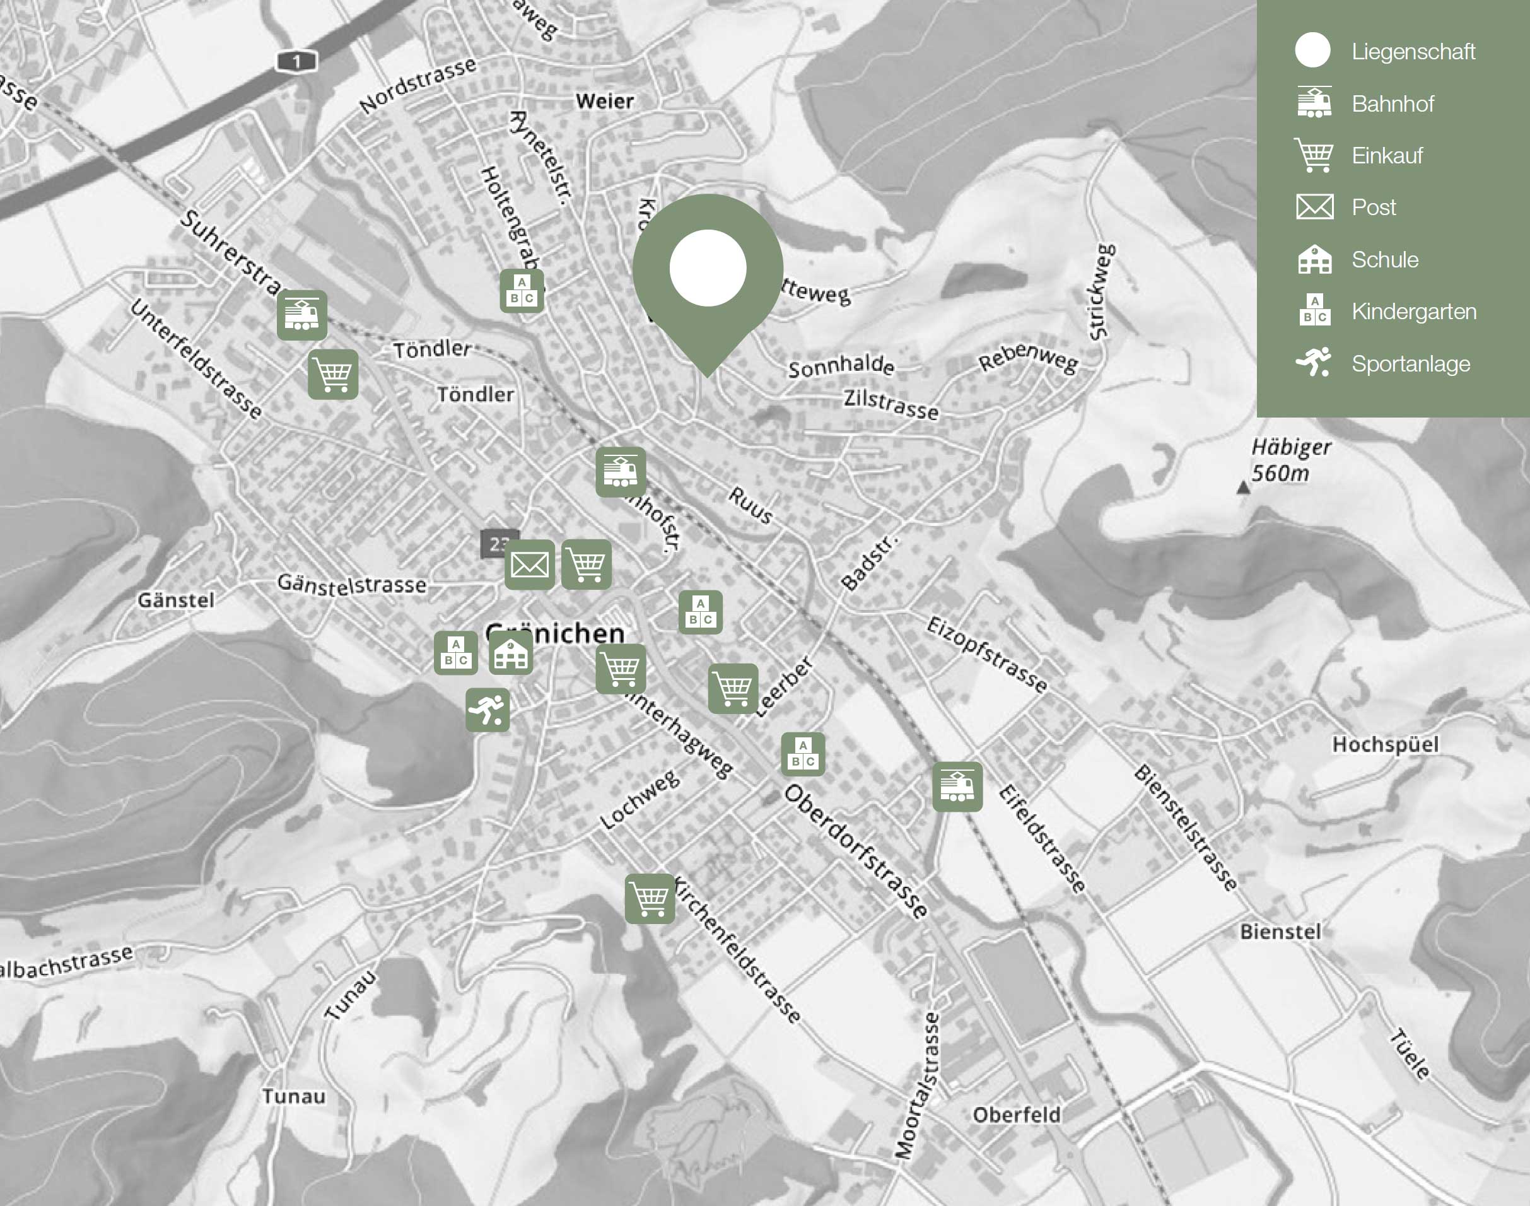
Task: Click the Häbiger 560m peak marker
Action: point(1243,487)
